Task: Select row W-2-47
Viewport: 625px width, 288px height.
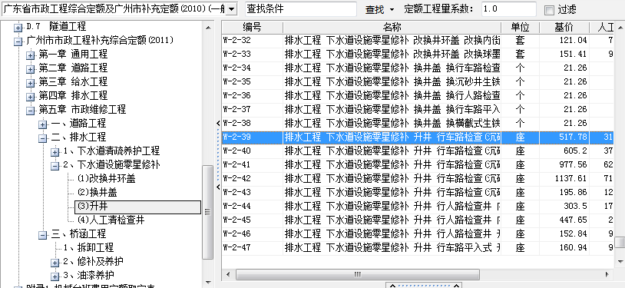Action: tap(418, 248)
